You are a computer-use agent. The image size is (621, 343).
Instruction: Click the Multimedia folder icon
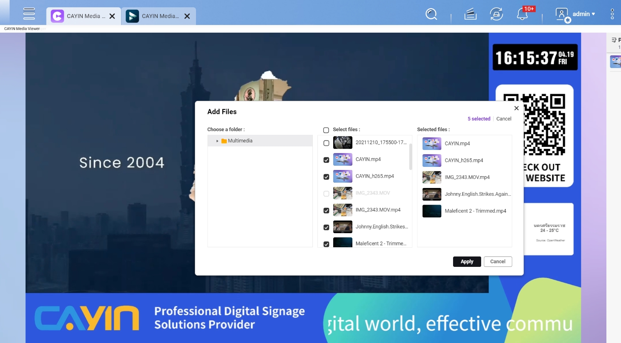pyautogui.click(x=224, y=141)
